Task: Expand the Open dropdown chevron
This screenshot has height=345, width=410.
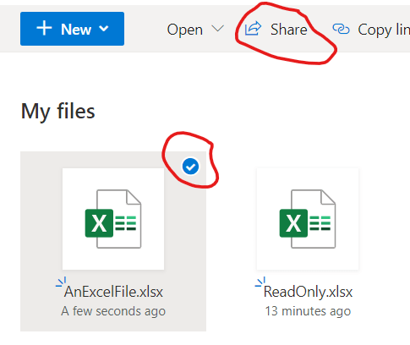Action: click(217, 29)
